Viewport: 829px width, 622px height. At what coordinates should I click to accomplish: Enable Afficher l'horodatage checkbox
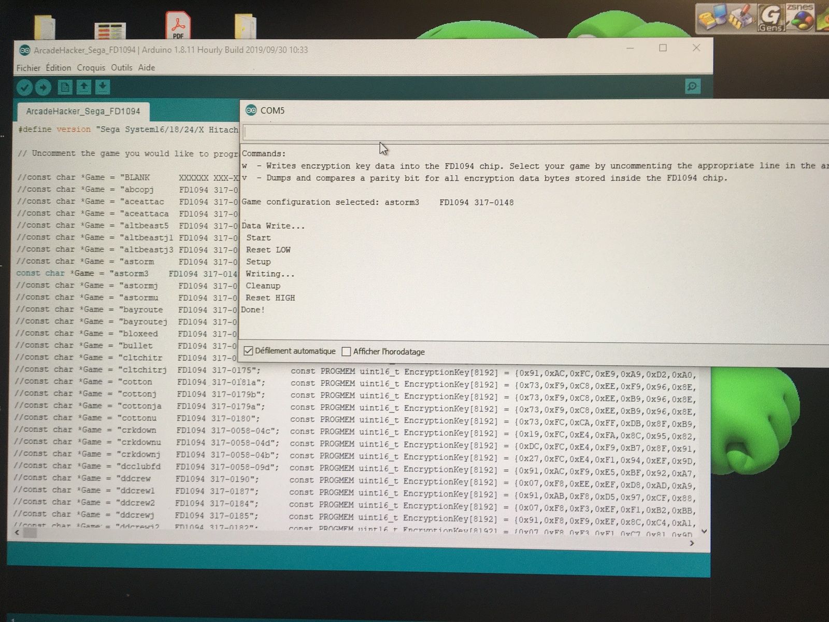click(x=346, y=351)
